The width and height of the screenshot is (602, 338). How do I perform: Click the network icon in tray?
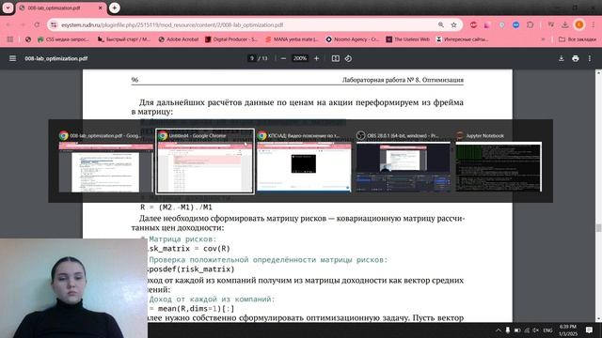pos(527,330)
